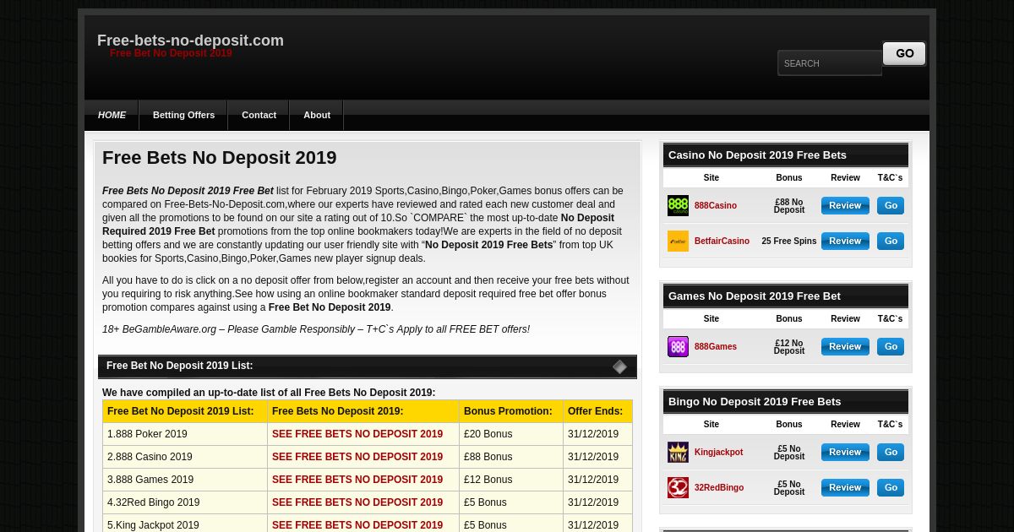Viewport: 1014px width, 532px height.
Task: Select the '£88 Bonus' cell
Action: point(511,457)
